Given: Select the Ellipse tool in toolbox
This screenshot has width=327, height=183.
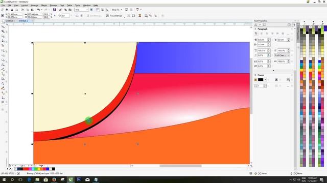Looking at the screenshot, I should (3, 55).
